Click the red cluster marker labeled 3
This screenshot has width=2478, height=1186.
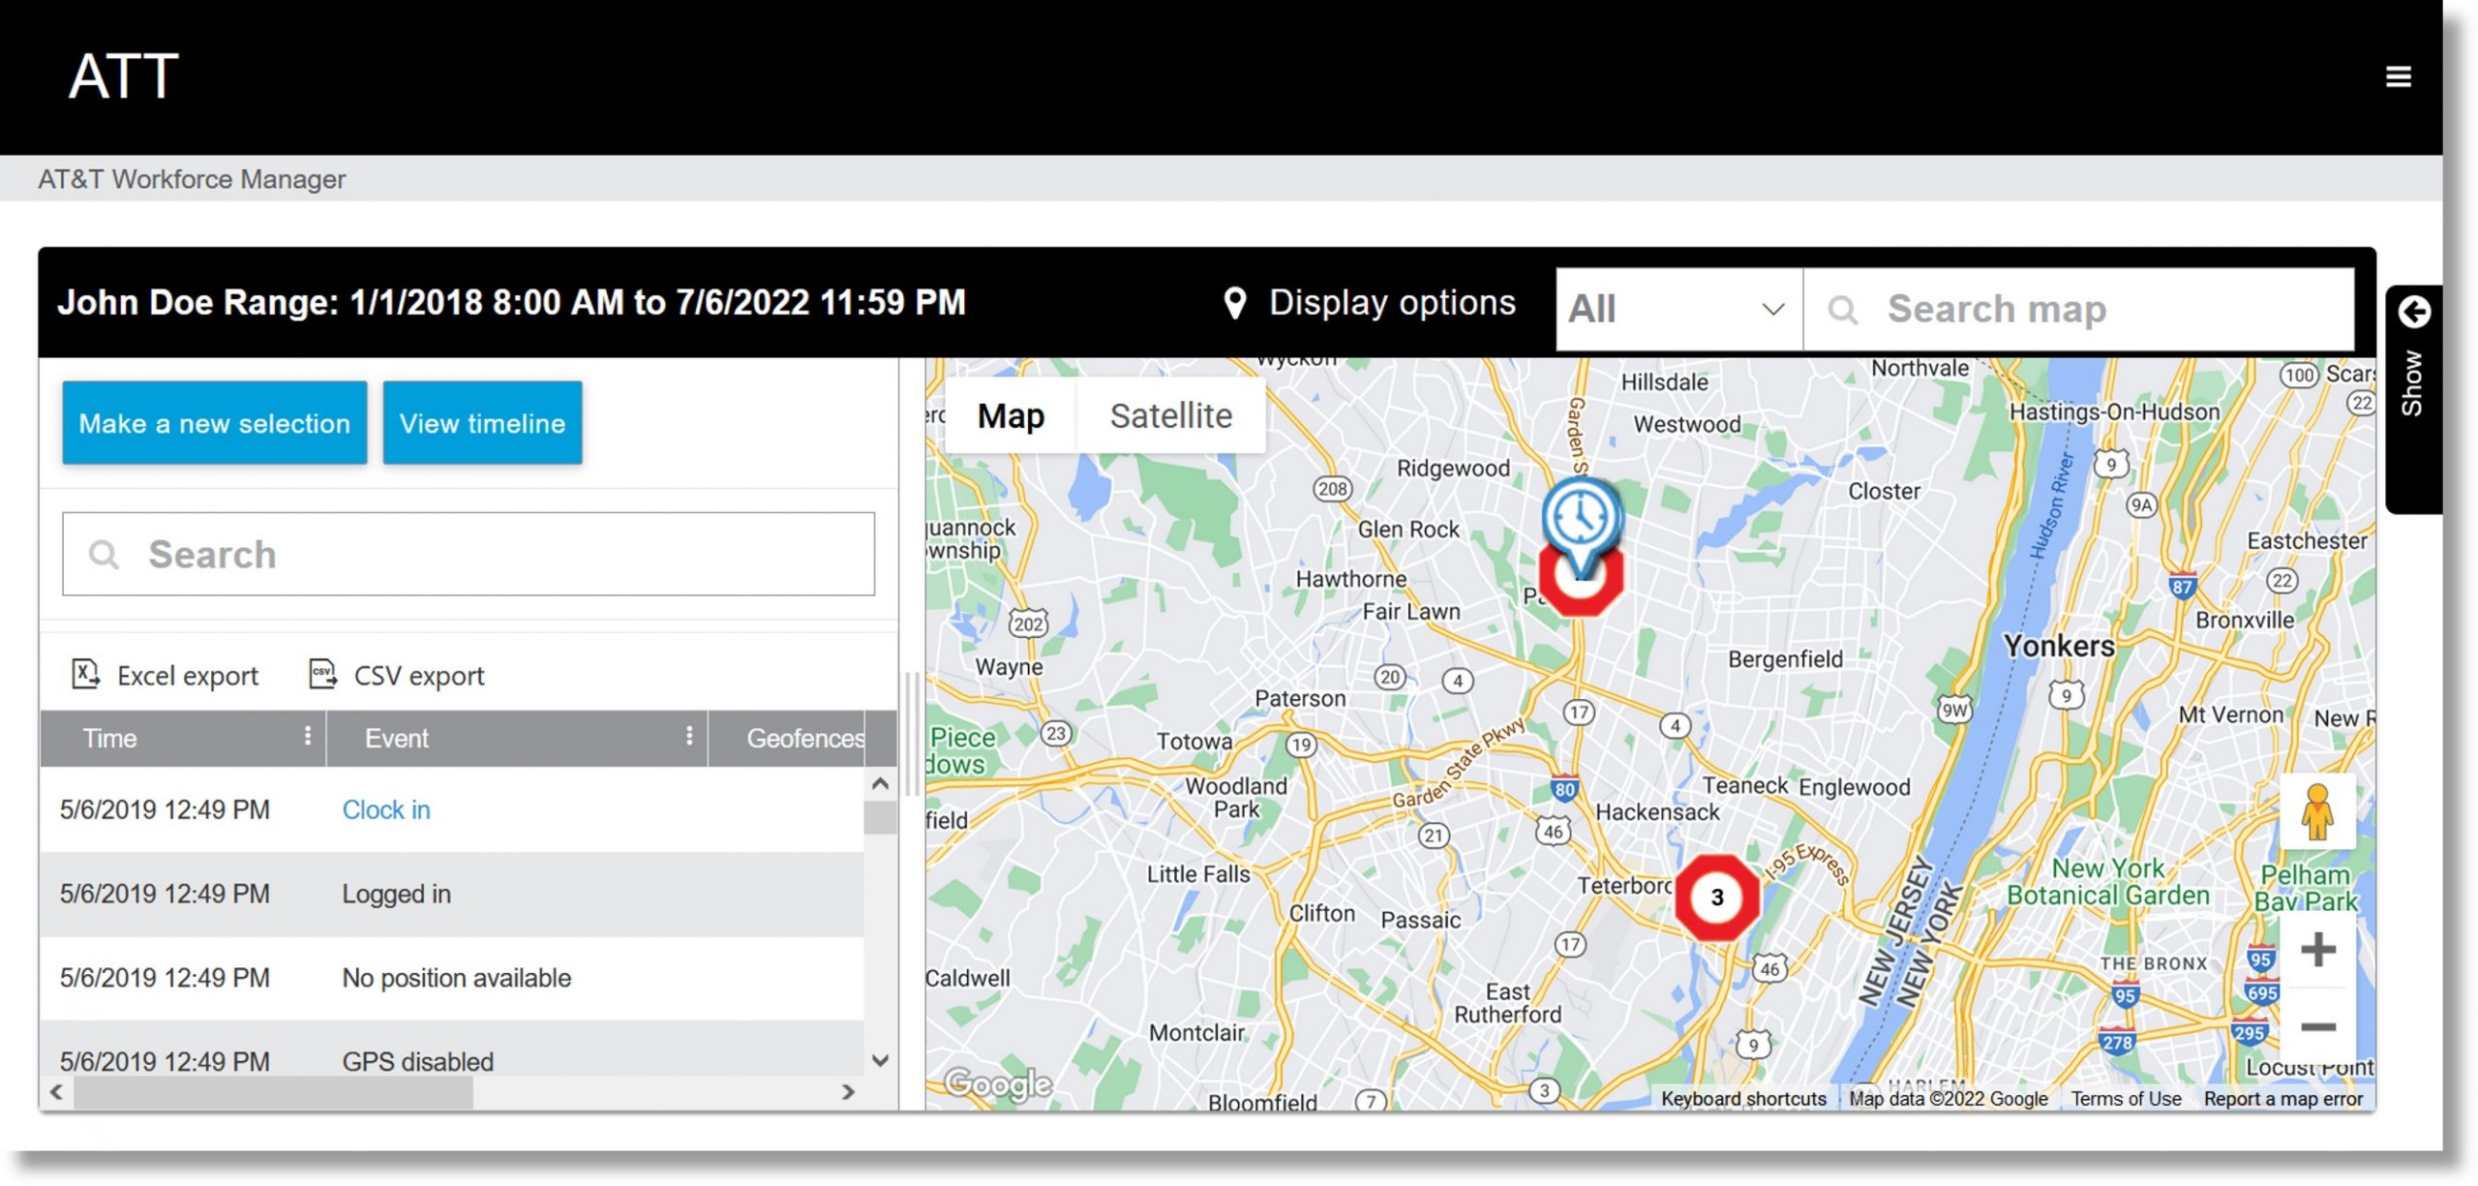click(1716, 897)
